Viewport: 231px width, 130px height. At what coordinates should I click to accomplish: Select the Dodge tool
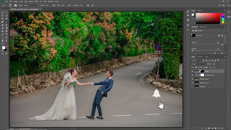click(6, 31)
